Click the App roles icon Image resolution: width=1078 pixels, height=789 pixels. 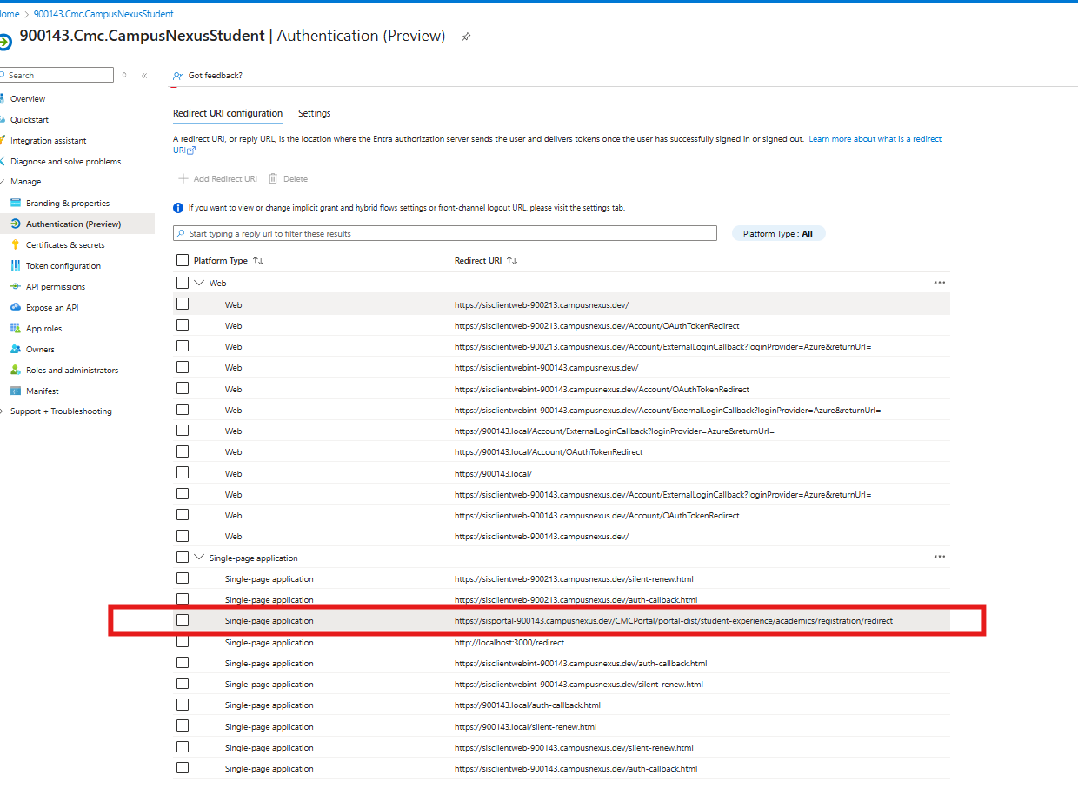click(16, 328)
